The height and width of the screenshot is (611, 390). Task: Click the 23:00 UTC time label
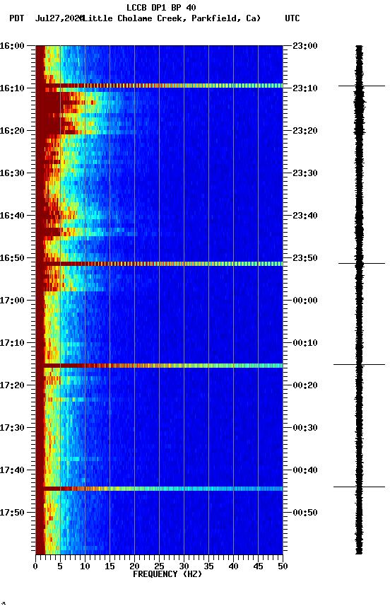pyautogui.click(x=305, y=46)
